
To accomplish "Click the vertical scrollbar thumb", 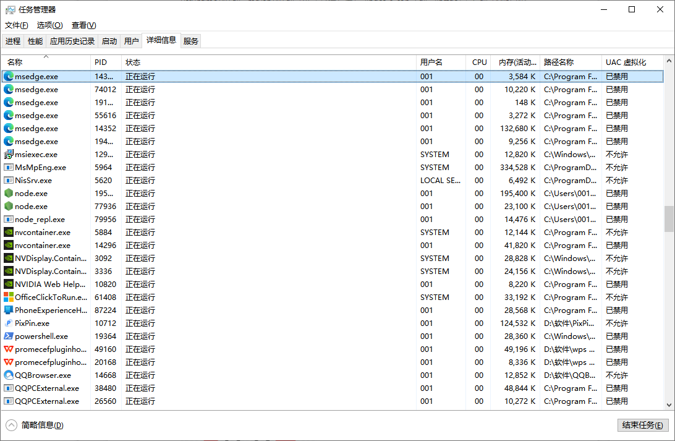I will [x=669, y=219].
